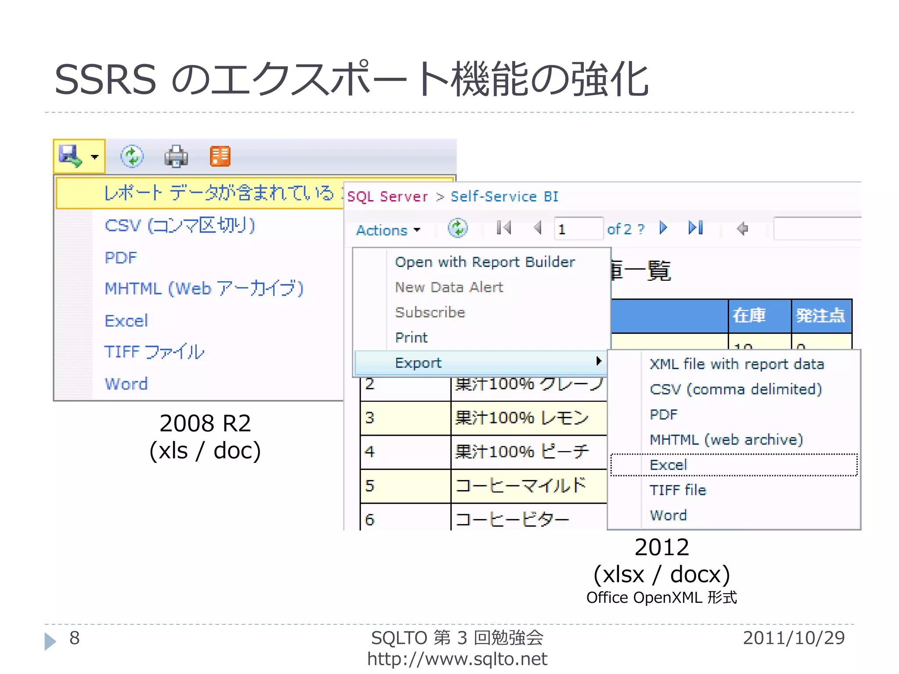The image size is (899, 674).
Task: Choose TIFF ファイル export option
Action: [154, 352]
